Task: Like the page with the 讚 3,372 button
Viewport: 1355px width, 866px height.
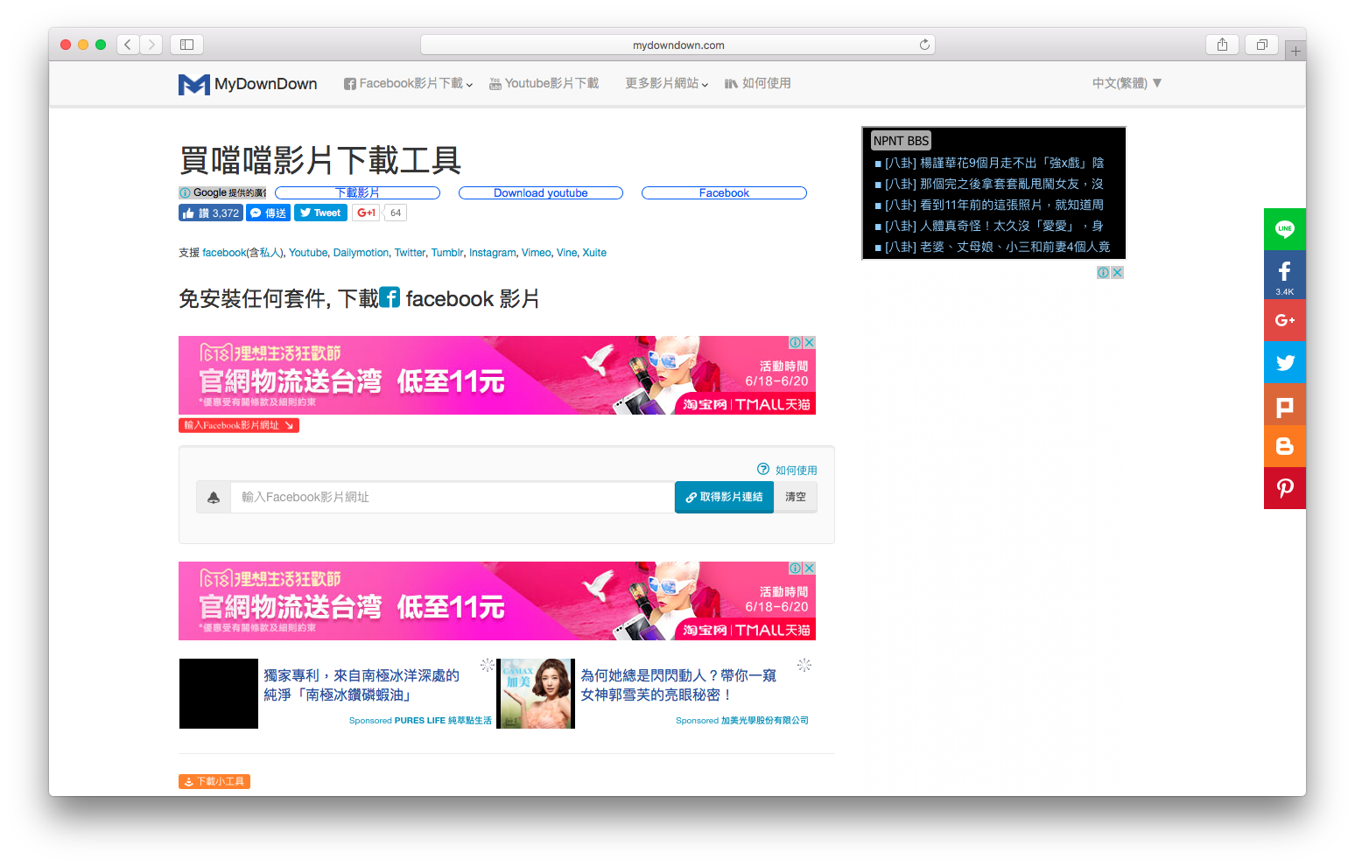Action: [211, 213]
